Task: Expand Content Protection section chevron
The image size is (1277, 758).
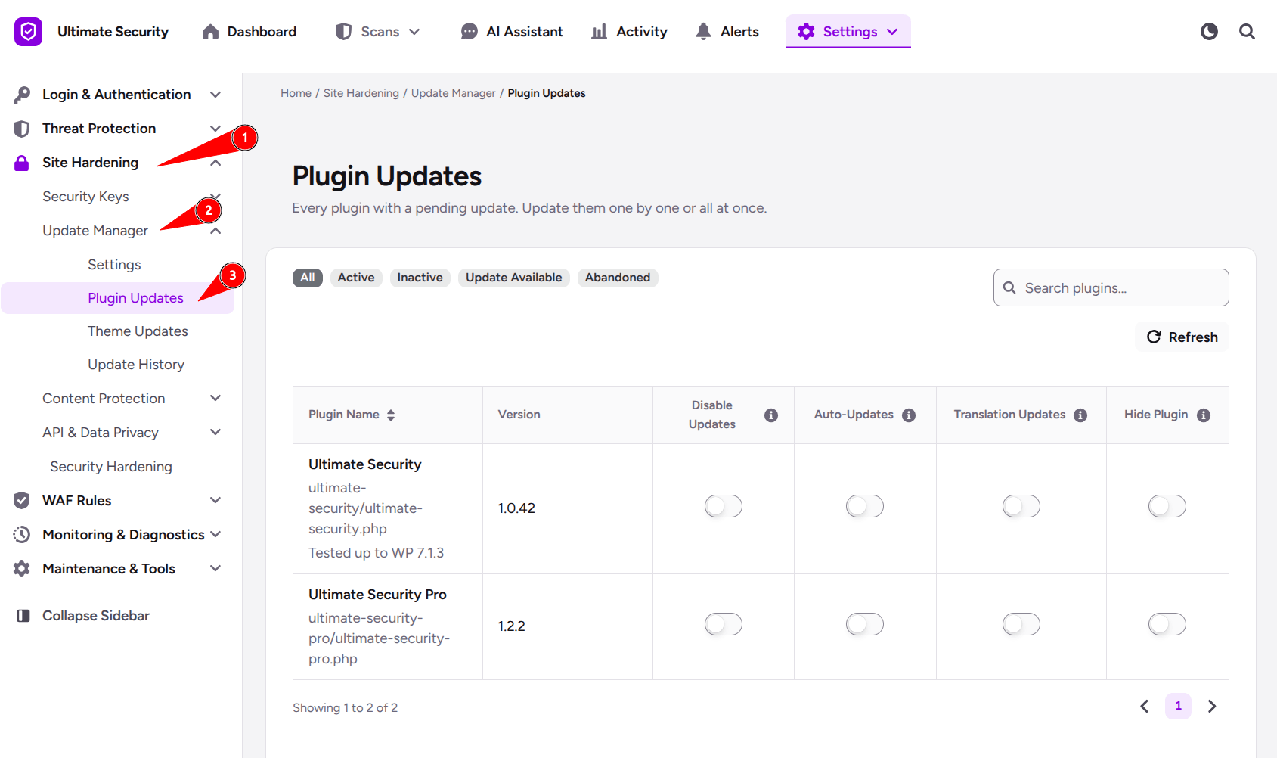Action: tap(215, 399)
